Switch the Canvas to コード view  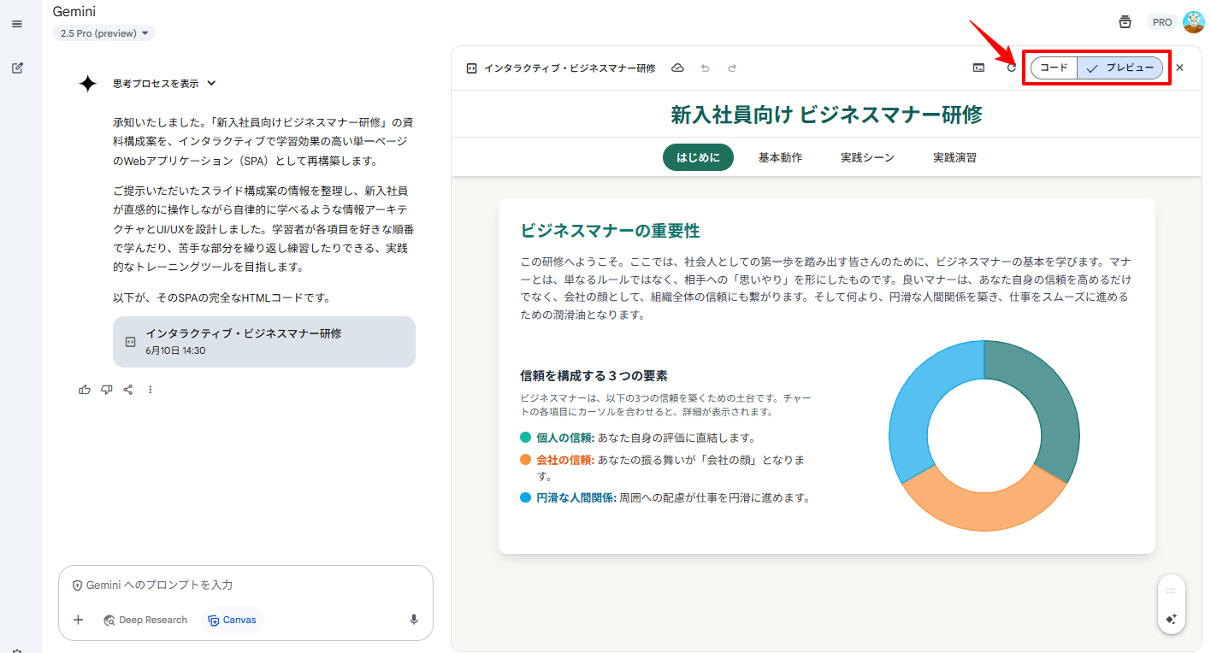(x=1053, y=68)
